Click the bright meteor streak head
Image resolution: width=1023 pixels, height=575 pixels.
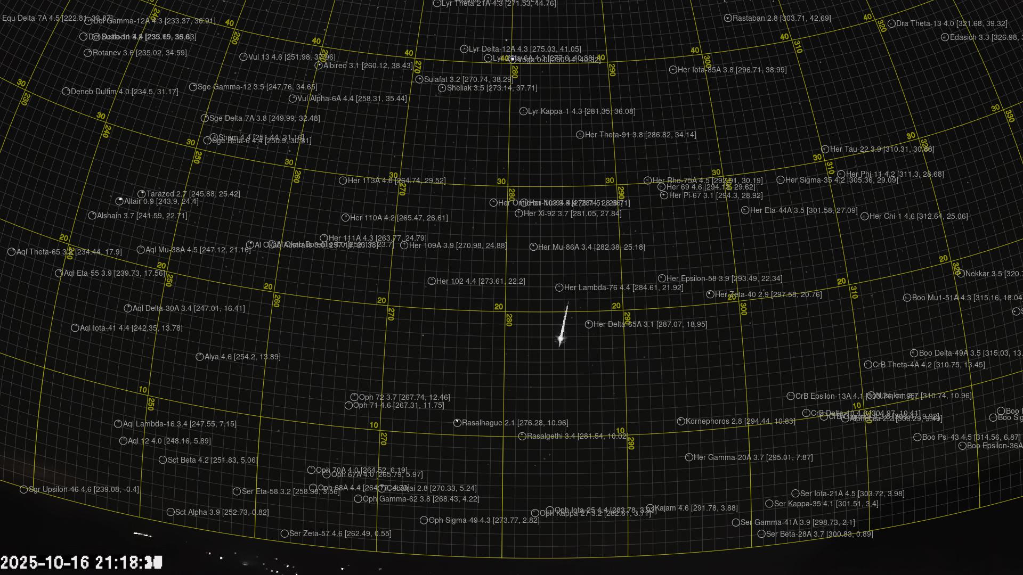tap(561, 338)
